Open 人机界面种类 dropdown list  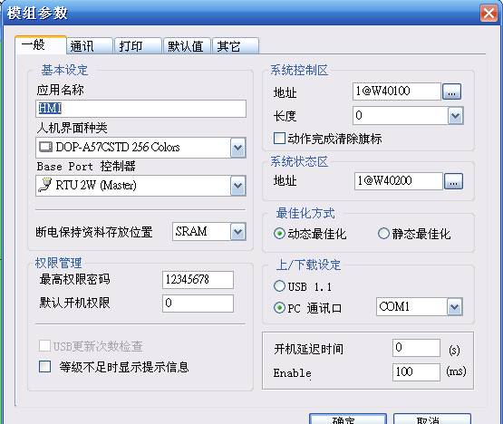238,148
